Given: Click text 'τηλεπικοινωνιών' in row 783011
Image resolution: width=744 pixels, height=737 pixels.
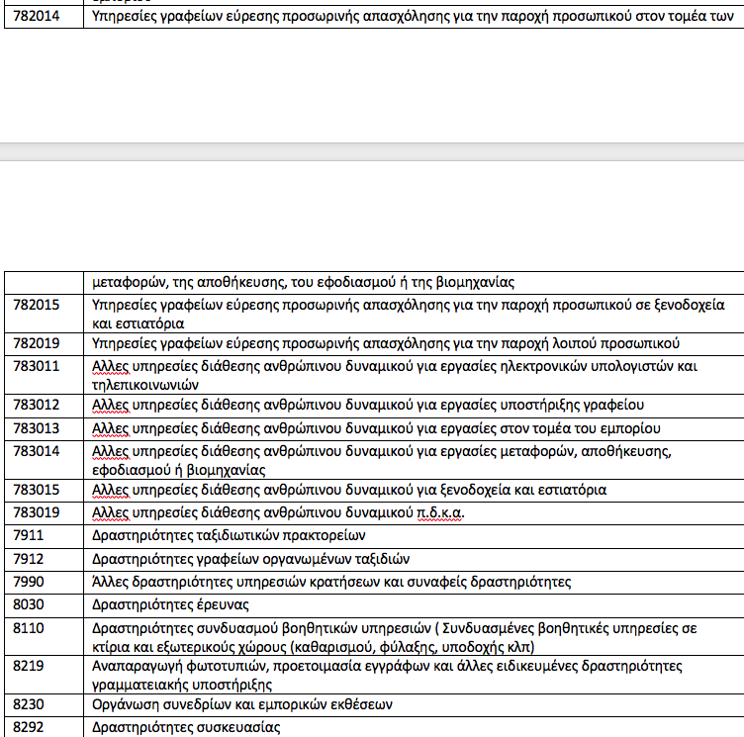Looking at the screenshot, I should [x=144, y=386].
